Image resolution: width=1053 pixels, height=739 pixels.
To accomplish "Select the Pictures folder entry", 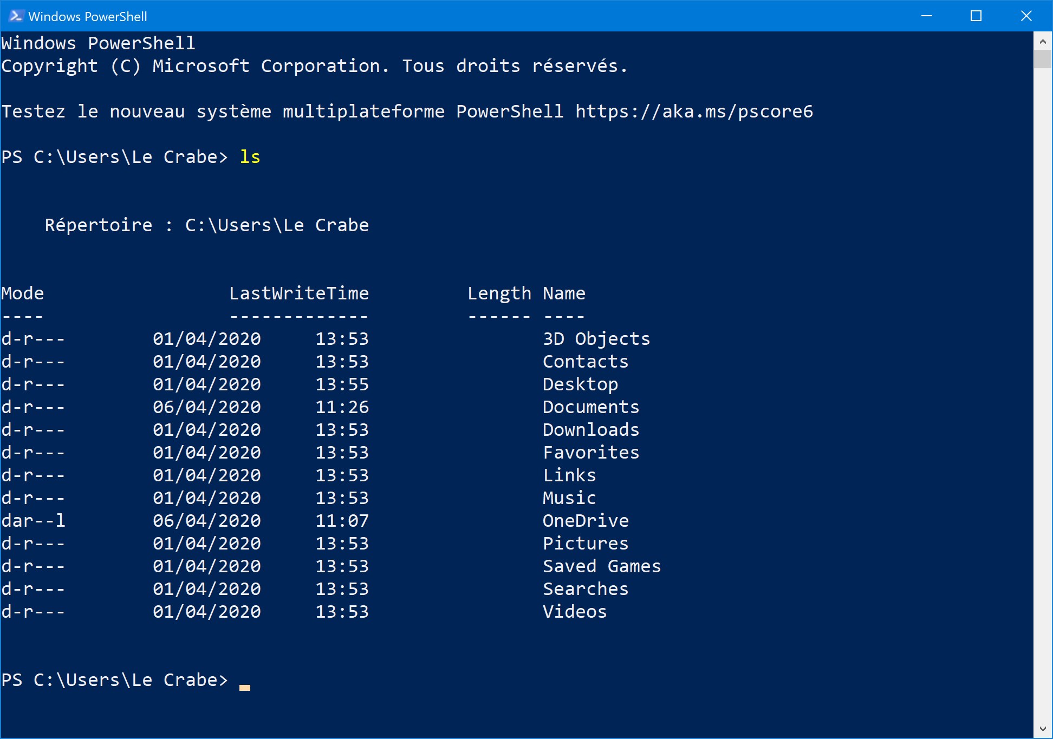I will [585, 543].
